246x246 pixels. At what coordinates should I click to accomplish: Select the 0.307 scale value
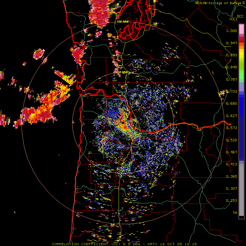[x=232, y=189]
